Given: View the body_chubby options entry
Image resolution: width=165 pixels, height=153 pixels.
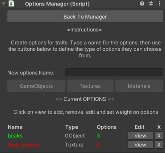Looking at the screenshot, I should pyautogui.click(x=140, y=145).
